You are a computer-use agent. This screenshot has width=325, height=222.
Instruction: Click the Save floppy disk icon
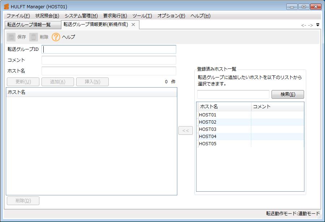click(x=12, y=37)
